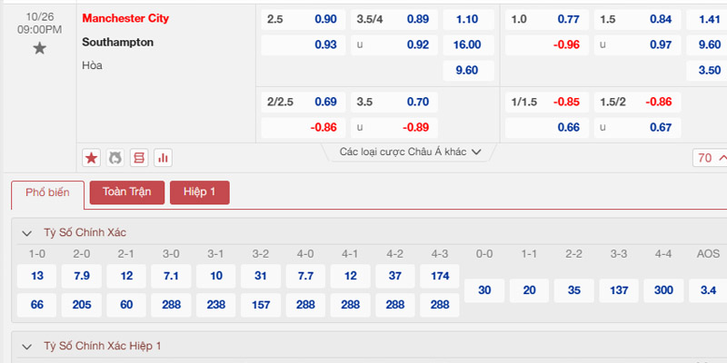Image resolution: width=727 pixels, height=363 pixels.
Task: Bet correct score 3-0 at 7.1
Action: coord(171,277)
